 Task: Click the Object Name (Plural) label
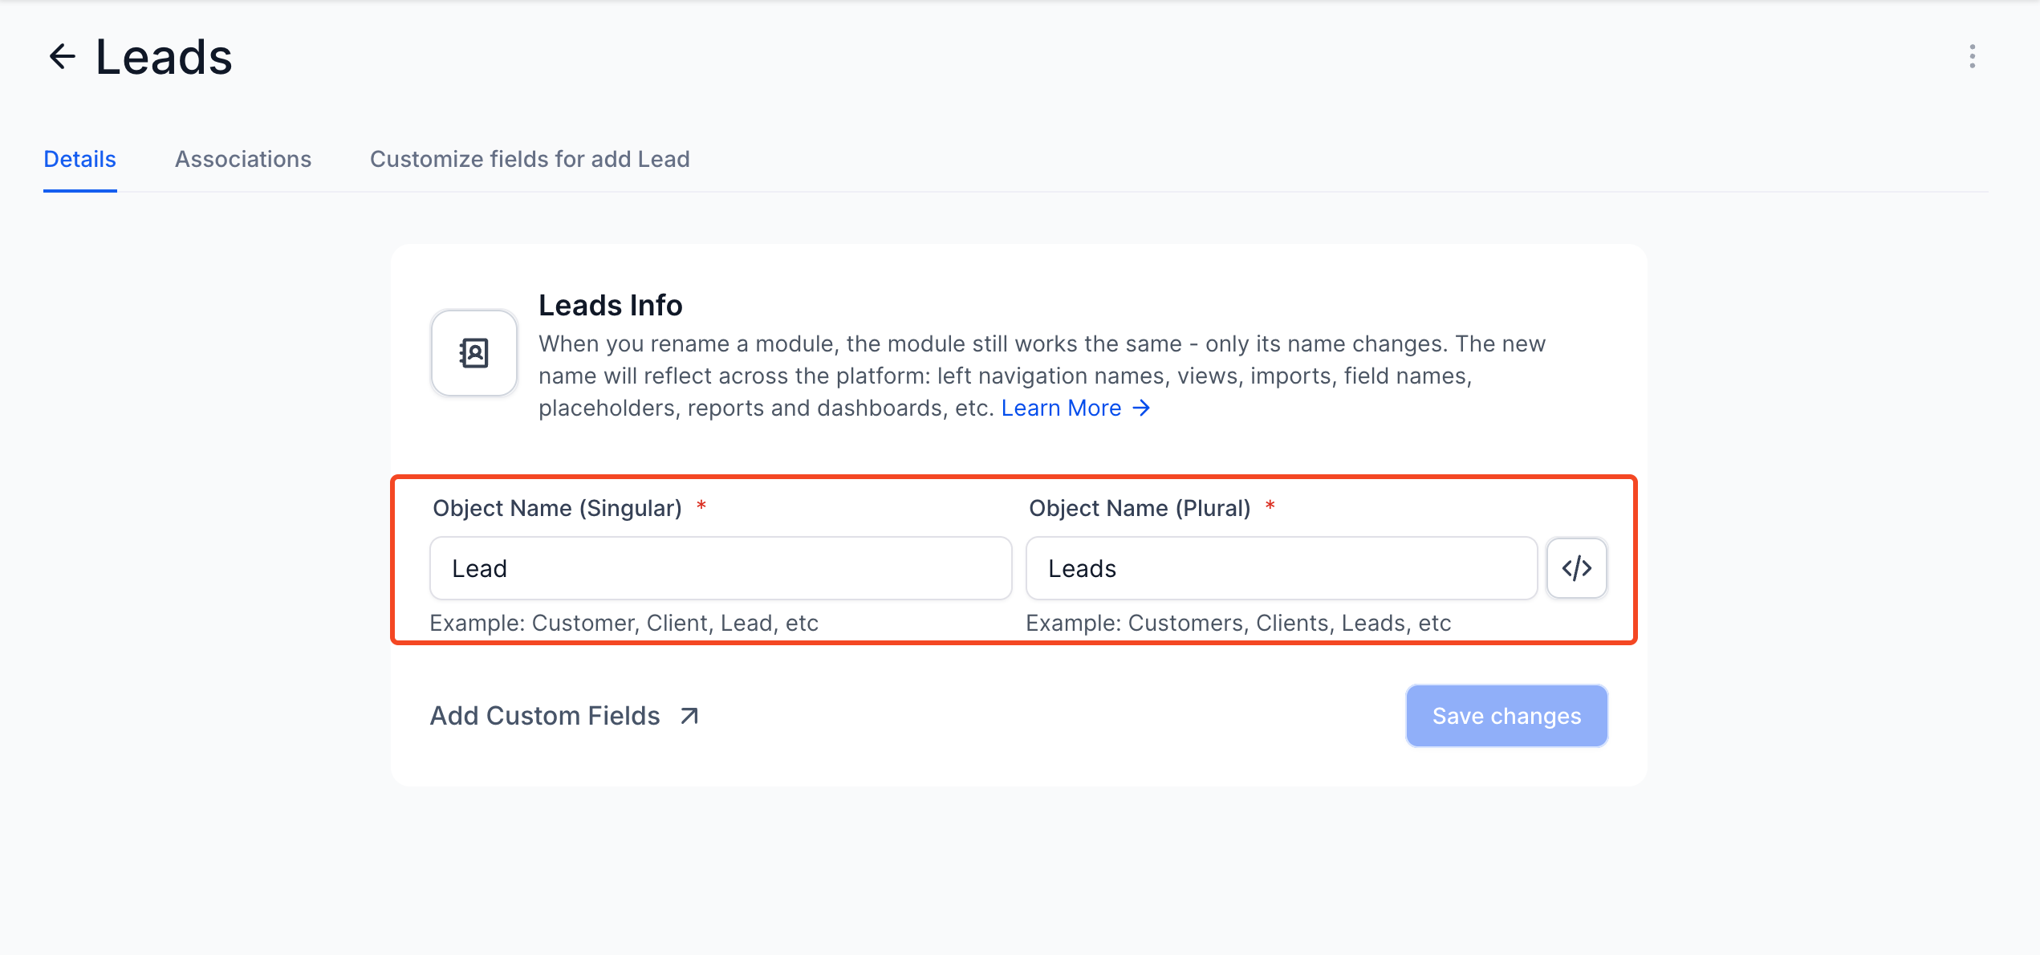1140,508
